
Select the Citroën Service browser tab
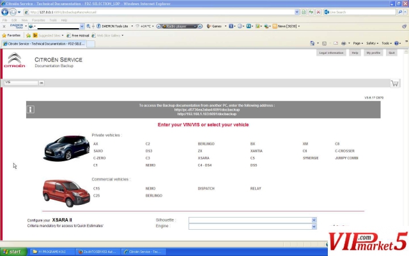tap(44, 44)
